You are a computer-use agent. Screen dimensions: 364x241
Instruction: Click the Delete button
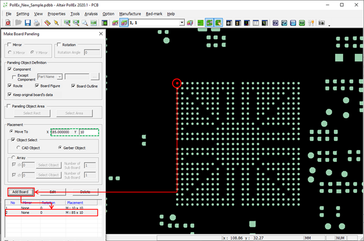84,192
